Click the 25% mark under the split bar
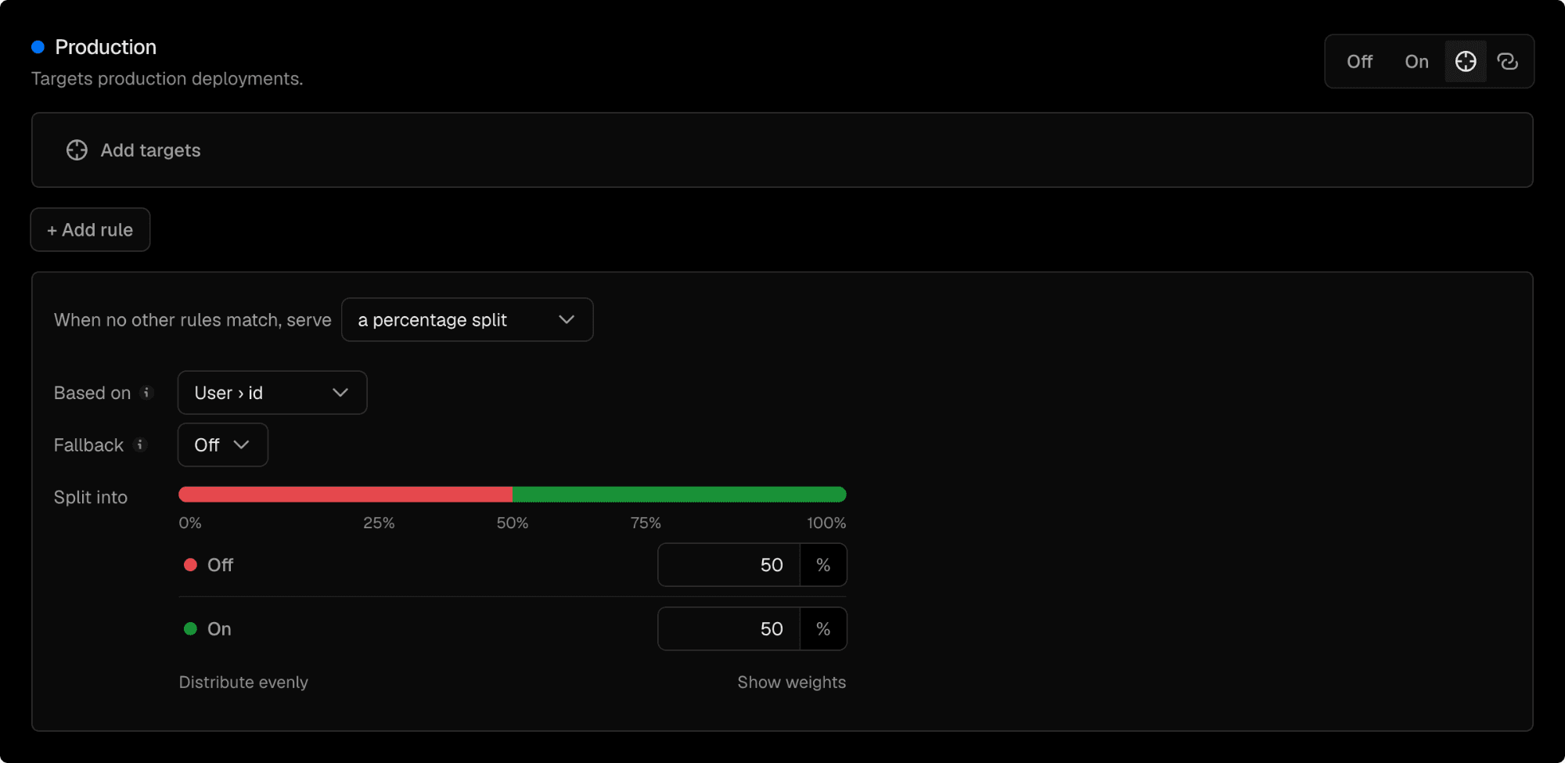Viewport: 1565px width, 763px height. point(379,523)
